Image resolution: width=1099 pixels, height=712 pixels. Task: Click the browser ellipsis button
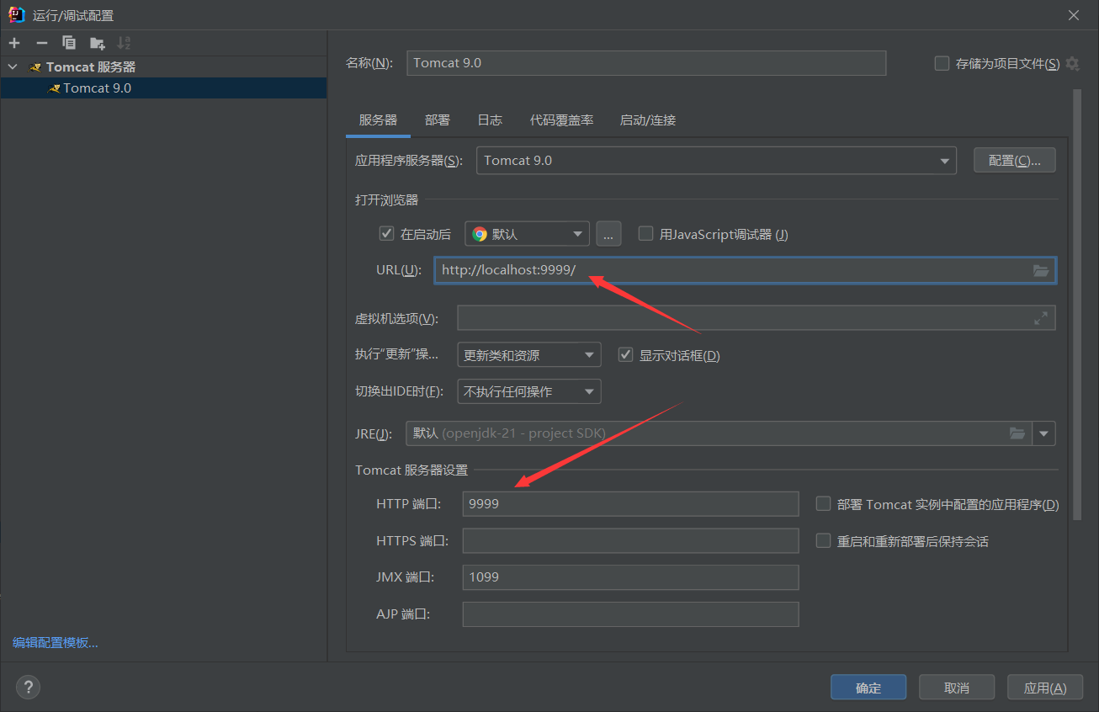(x=608, y=234)
